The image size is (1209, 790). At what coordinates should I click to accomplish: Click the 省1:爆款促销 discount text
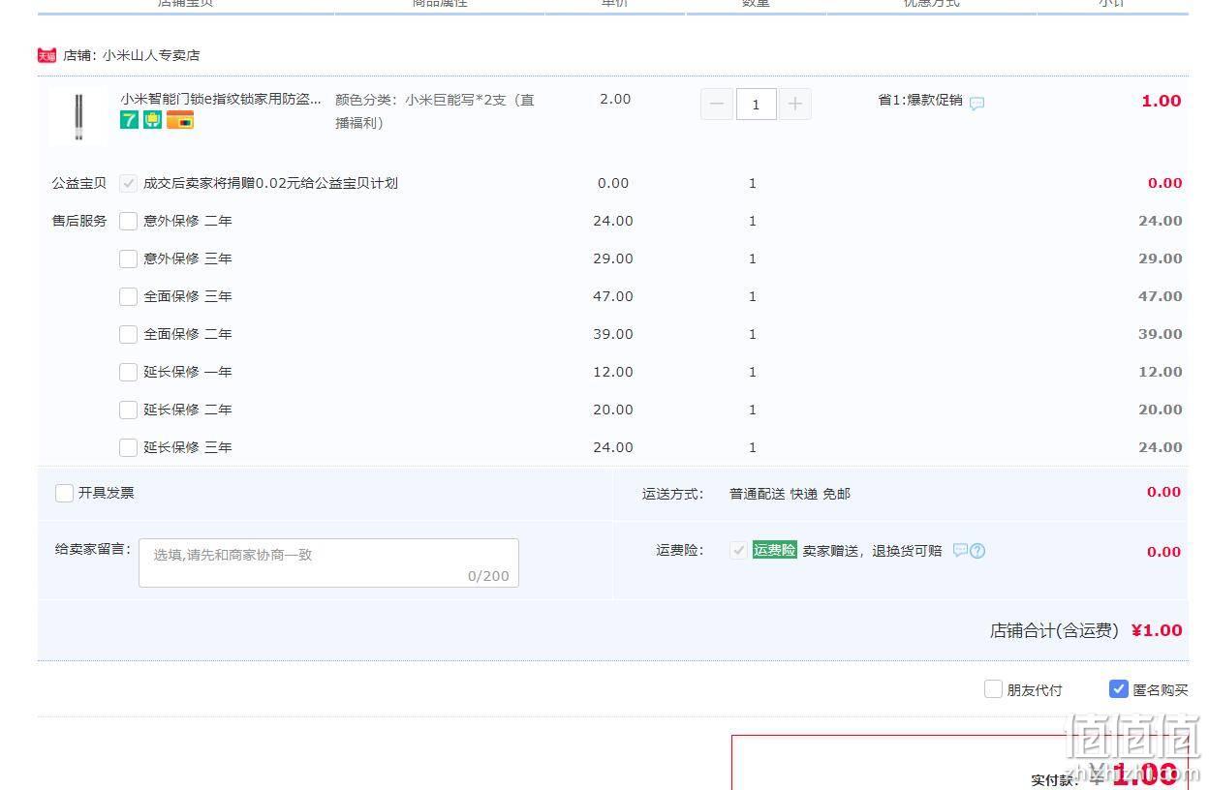(x=920, y=100)
